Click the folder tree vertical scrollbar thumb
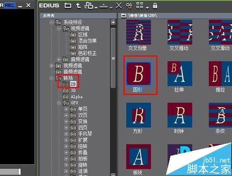The height and width of the screenshot is (176, 232). pyautogui.click(x=113, y=58)
